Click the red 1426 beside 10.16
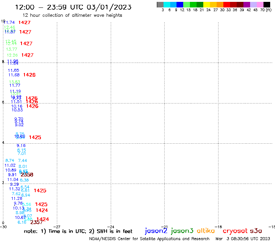The height and width of the screenshot is (242, 275). pos(32,106)
